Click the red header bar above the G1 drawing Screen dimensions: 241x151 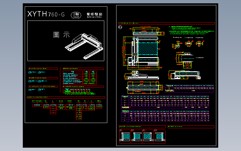click(x=166, y=23)
